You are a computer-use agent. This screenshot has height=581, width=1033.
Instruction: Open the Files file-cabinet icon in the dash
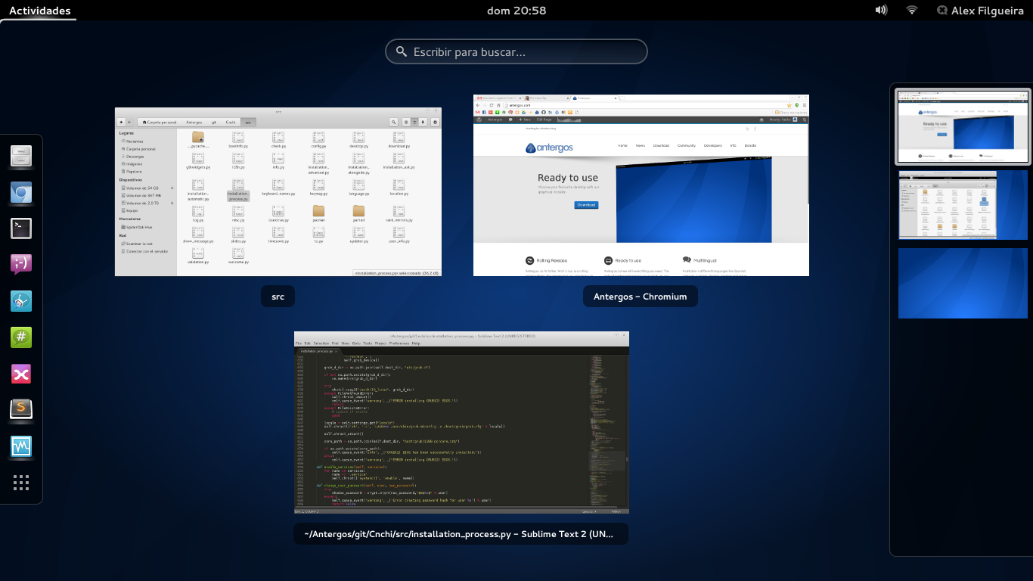click(x=21, y=157)
